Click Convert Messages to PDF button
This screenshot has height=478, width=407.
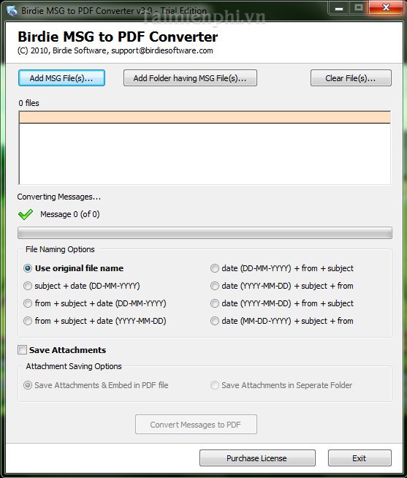click(196, 425)
